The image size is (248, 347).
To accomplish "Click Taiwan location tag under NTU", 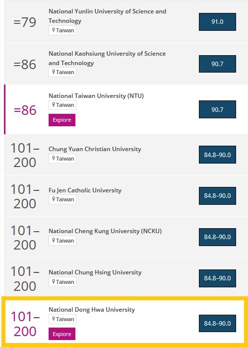I will pos(62,105).
